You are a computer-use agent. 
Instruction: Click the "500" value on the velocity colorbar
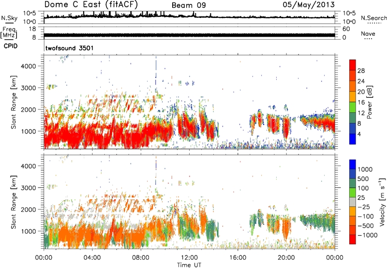click(364, 179)
